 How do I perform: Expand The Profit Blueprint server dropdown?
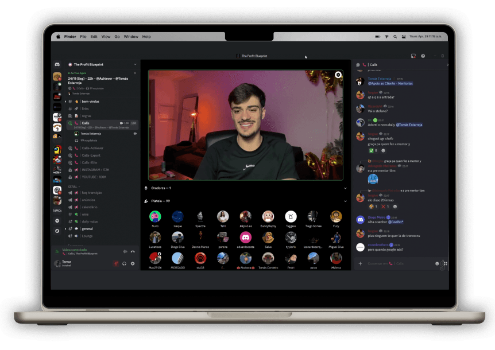[135, 64]
